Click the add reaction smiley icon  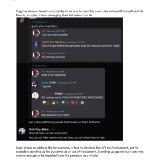[x=82, y=102]
